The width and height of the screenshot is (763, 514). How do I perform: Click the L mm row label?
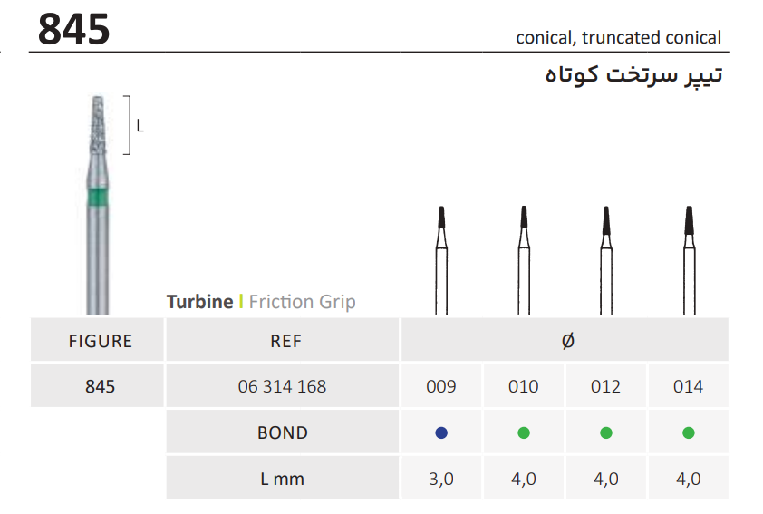(x=282, y=478)
